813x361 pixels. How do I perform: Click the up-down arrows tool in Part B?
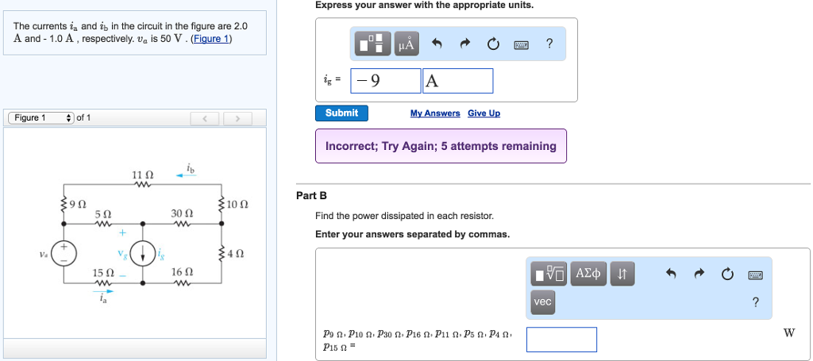point(622,274)
